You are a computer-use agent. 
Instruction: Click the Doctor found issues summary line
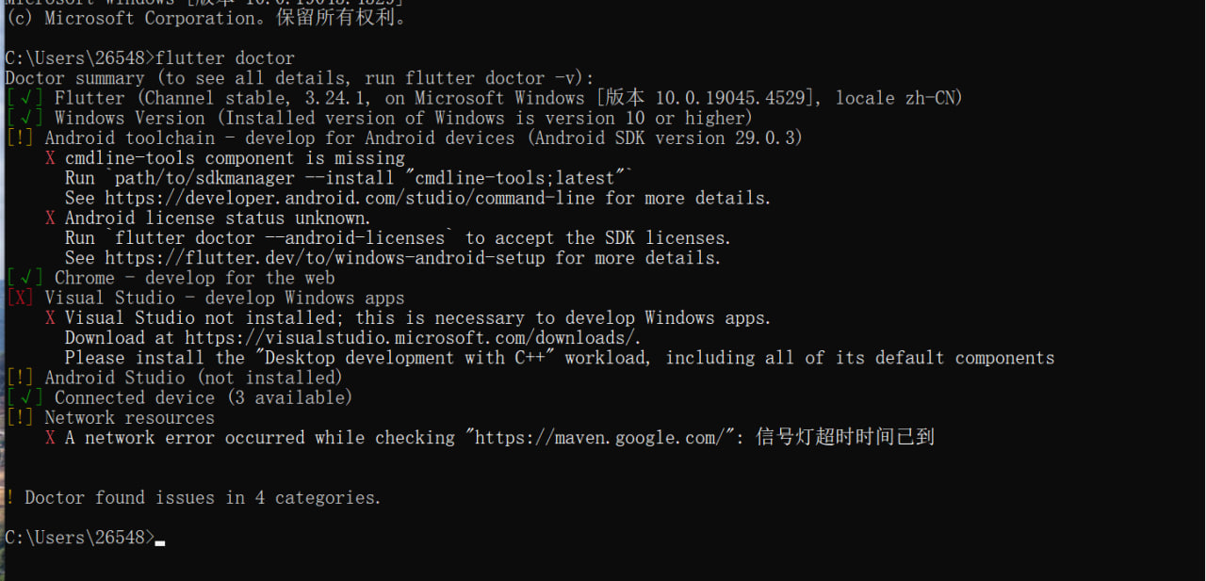click(193, 497)
